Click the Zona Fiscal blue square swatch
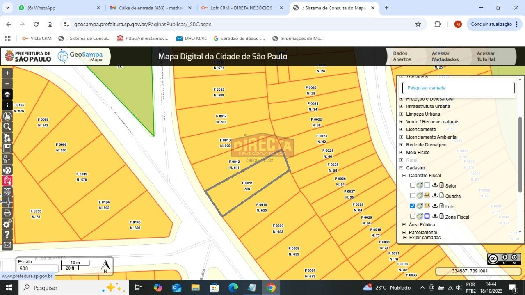Image resolution: width=525 pixels, height=295 pixels. (427, 216)
